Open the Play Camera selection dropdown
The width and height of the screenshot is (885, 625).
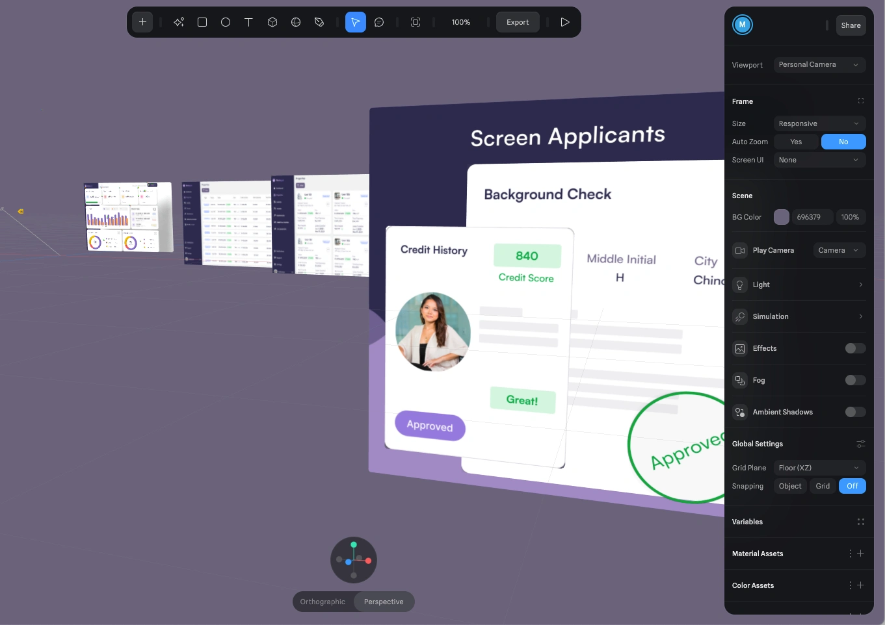tap(839, 250)
